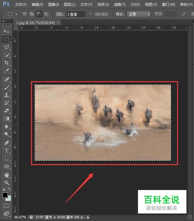
Task: Change the screen mode
Action: coord(6,213)
